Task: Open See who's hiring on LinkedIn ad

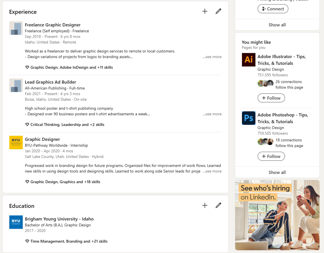Action: (x=277, y=215)
